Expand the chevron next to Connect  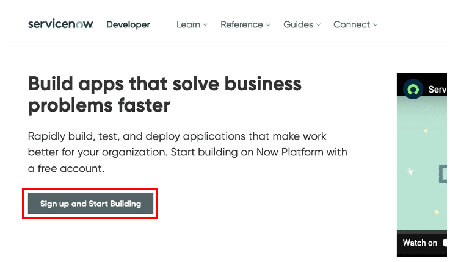(375, 25)
